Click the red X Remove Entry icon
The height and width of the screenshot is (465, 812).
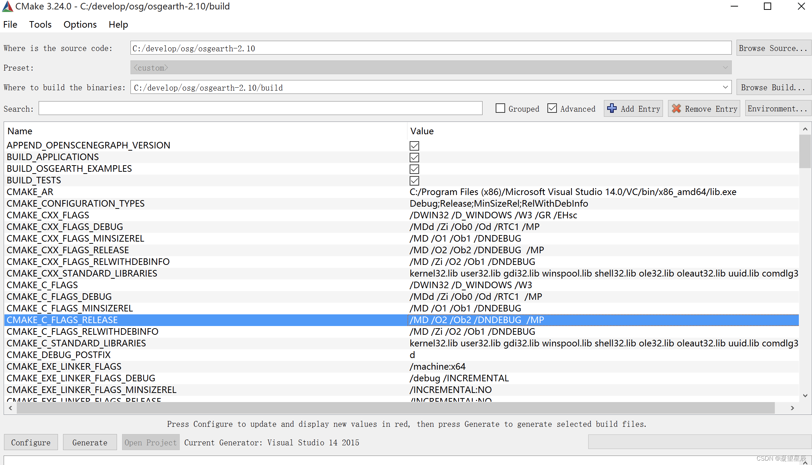tap(676, 108)
